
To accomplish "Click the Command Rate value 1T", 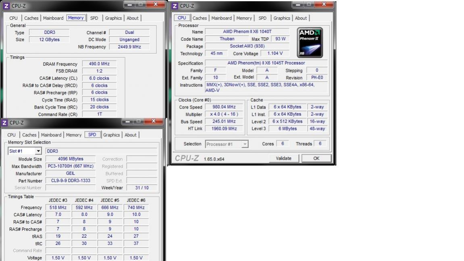I will pos(99,114).
